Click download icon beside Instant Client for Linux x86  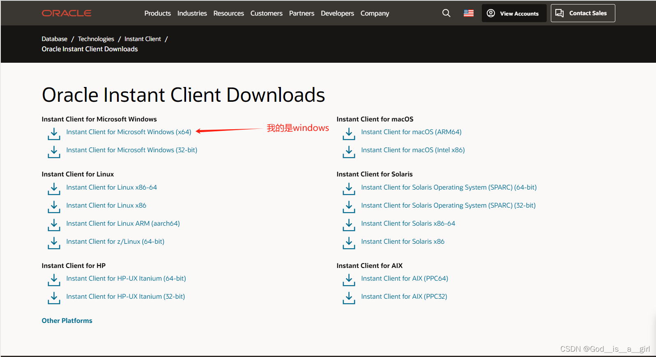pos(54,207)
